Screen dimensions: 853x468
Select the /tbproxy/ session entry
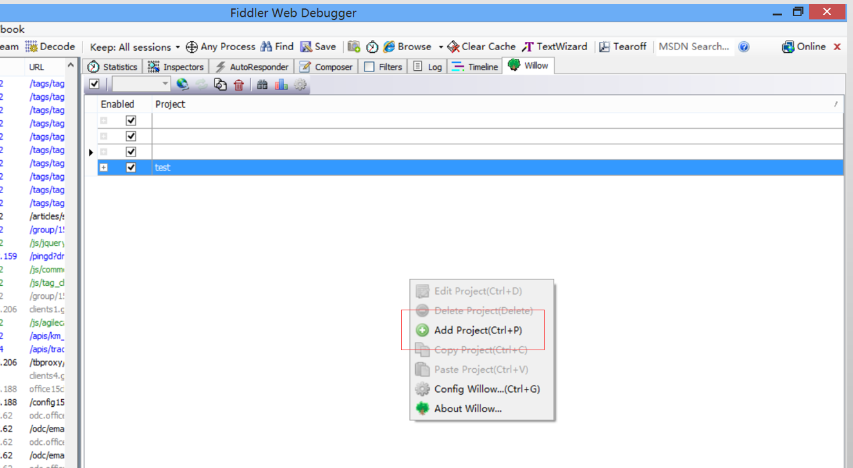[x=47, y=362]
